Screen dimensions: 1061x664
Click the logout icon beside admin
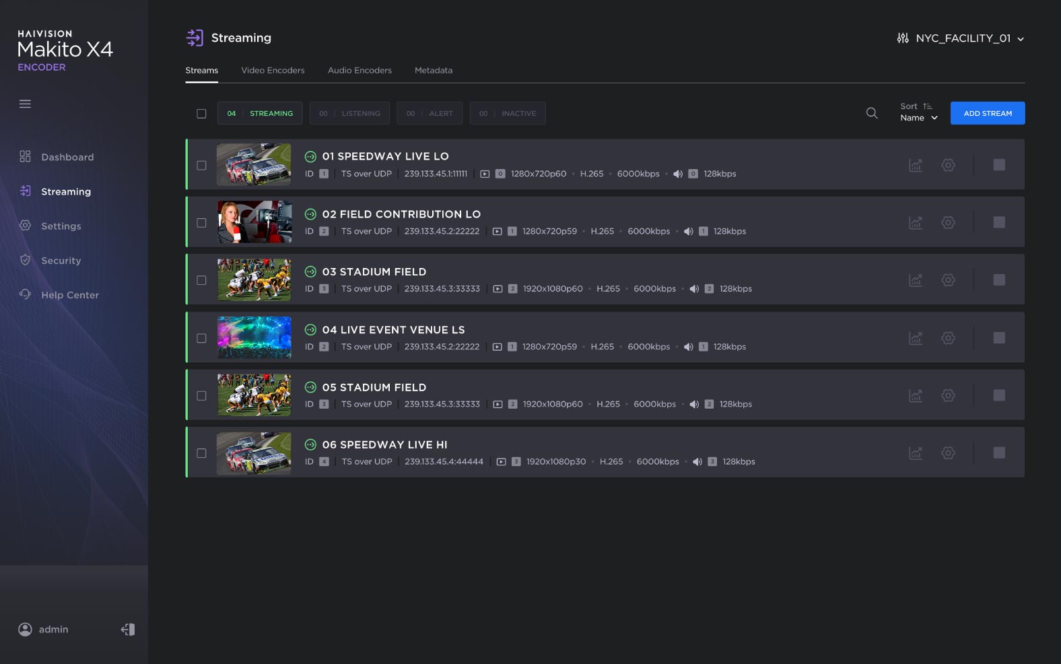click(128, 629)
